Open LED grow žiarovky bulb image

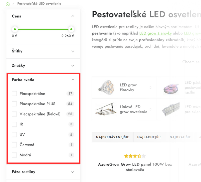coord(106,87)
